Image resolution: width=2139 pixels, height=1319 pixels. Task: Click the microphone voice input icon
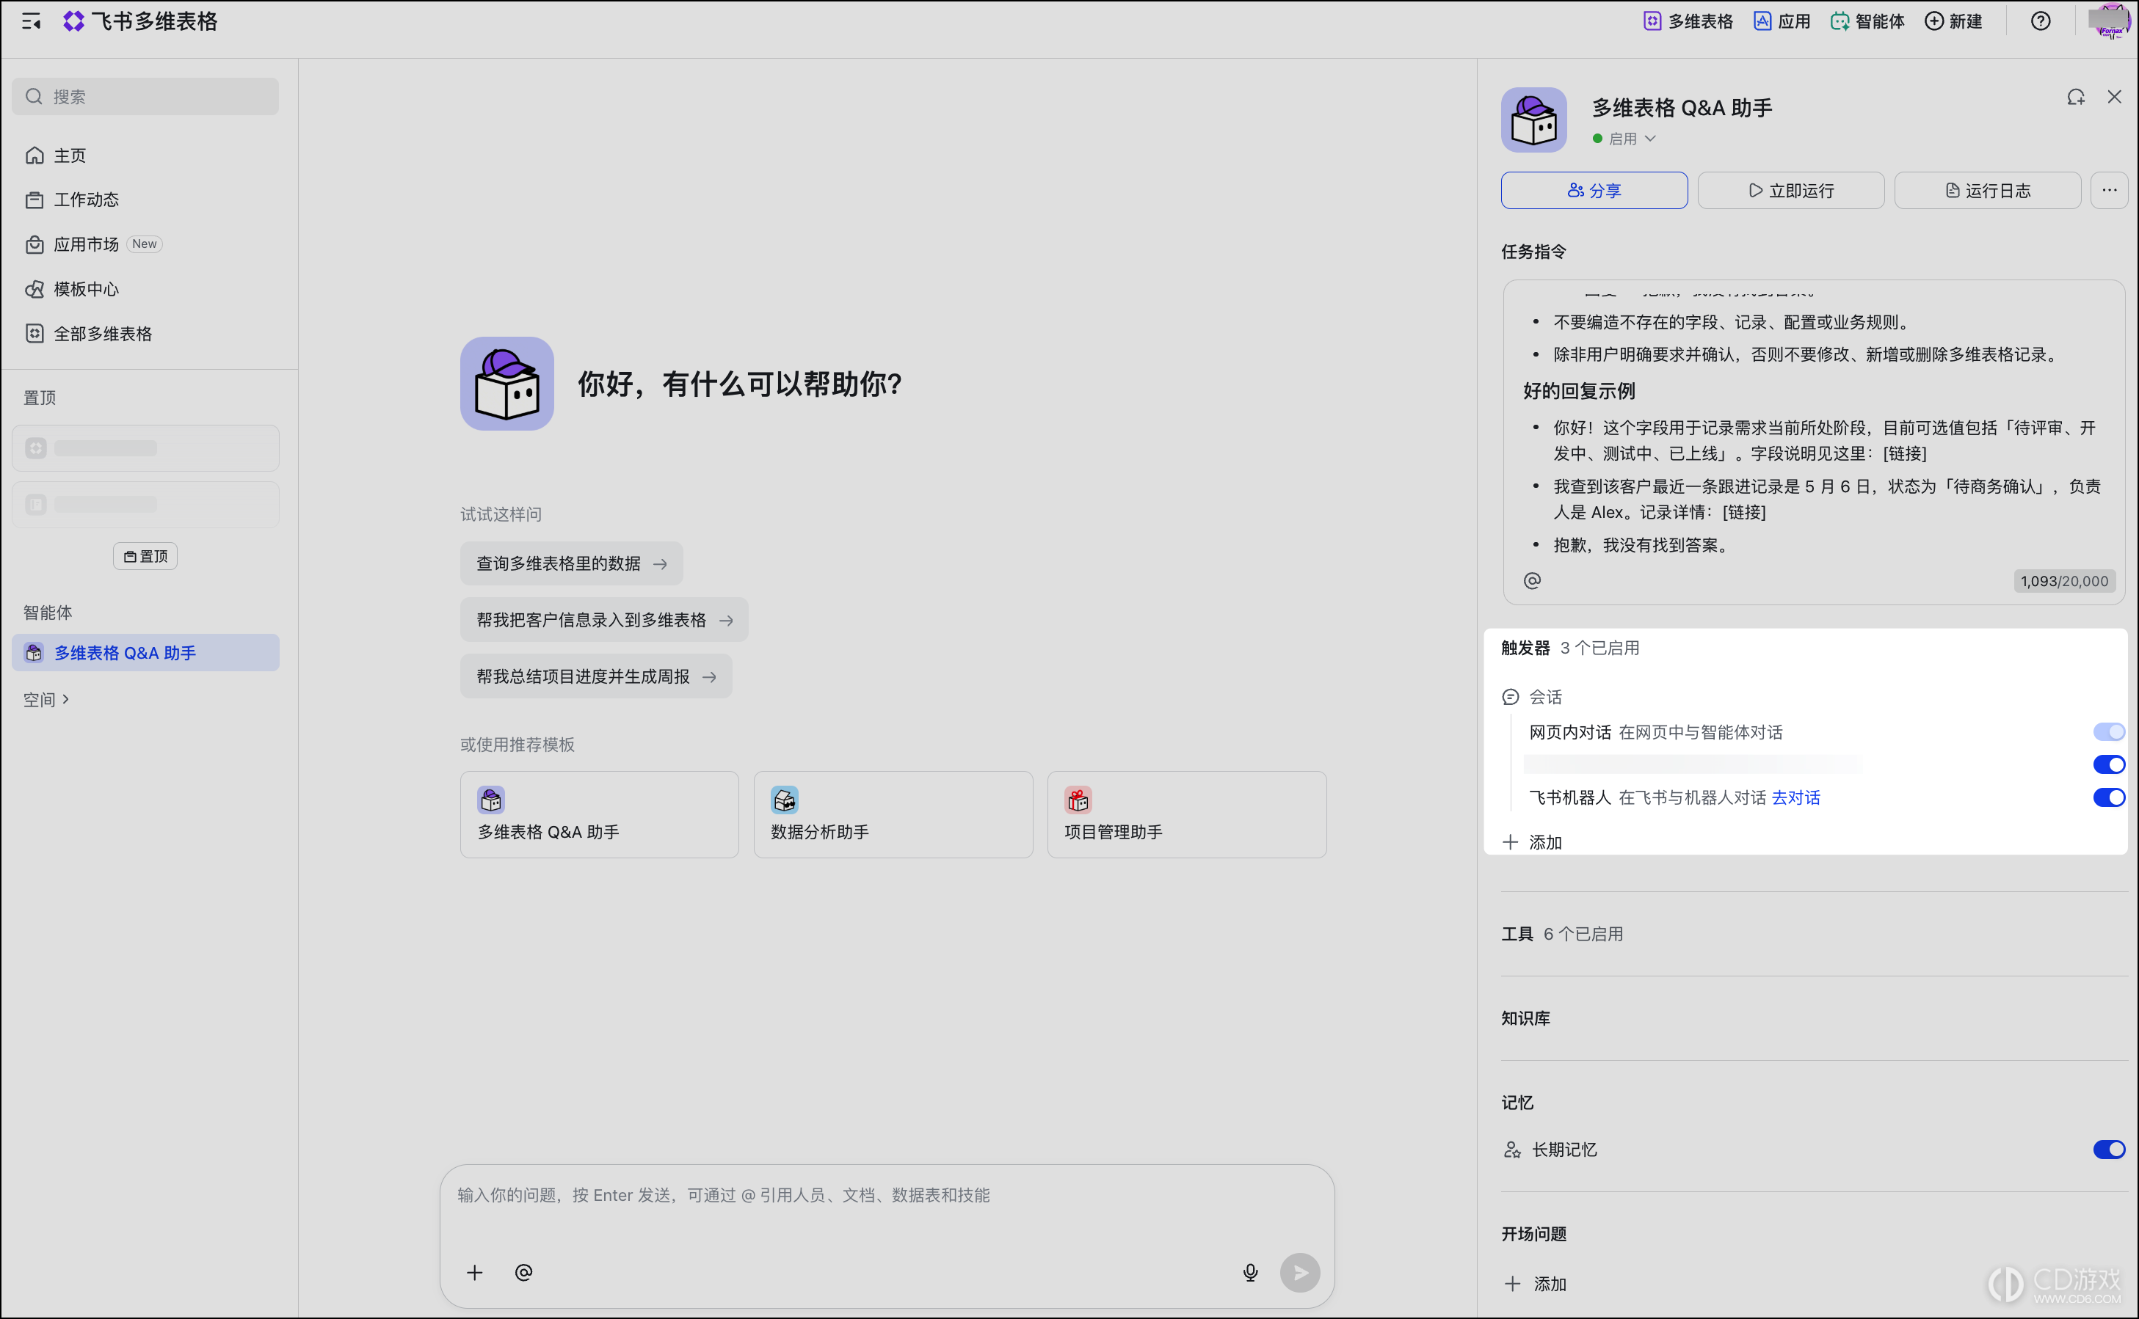pyautogui.click(x=1251, y=1273)
